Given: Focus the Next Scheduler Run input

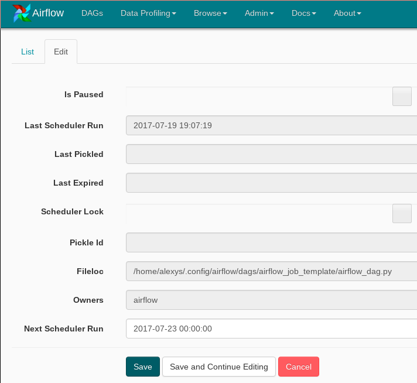Looking at the screenshot, I should (x=272, y=329).
